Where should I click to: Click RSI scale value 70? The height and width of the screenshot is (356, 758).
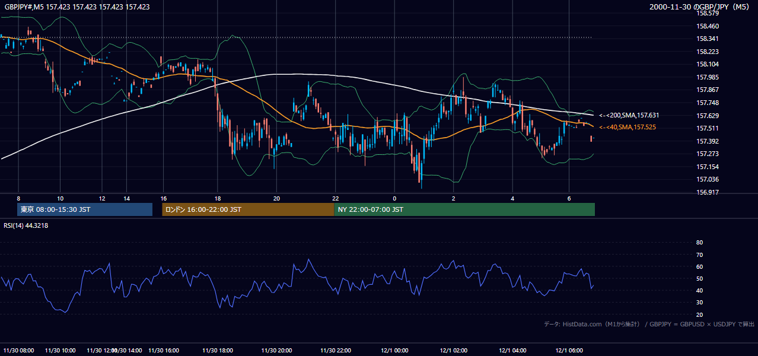point(699,255)
